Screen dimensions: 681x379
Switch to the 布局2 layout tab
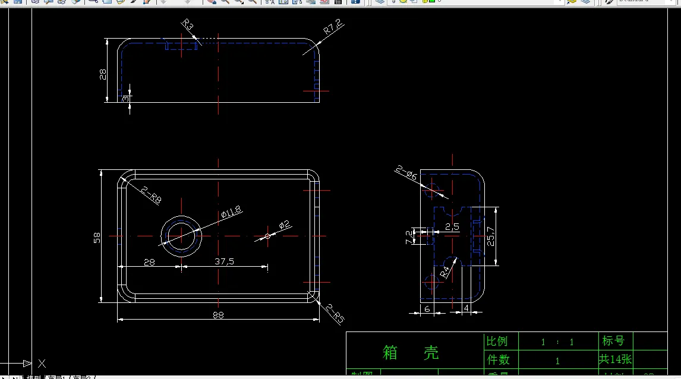tap(82, 377)
